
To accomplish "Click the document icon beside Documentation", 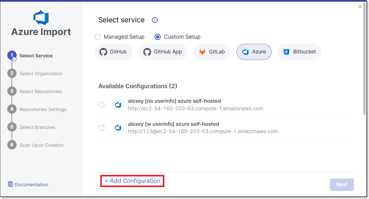I will (10, 184).
